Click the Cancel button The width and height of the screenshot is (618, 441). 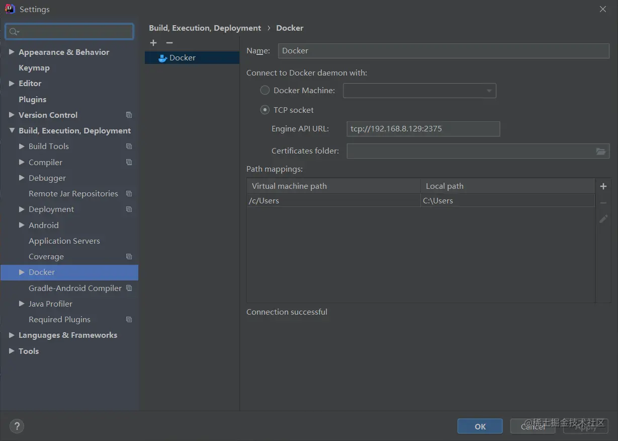533,426
